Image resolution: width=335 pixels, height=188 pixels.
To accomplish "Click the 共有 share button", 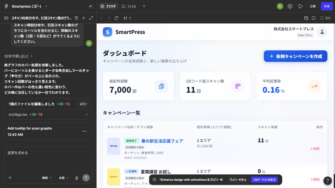I will point(327,6).
